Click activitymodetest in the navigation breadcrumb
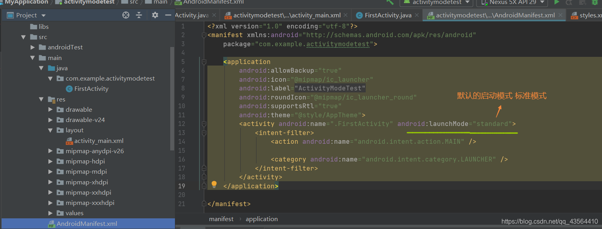The width and height of the screenshot is (602, 229). 89,2
